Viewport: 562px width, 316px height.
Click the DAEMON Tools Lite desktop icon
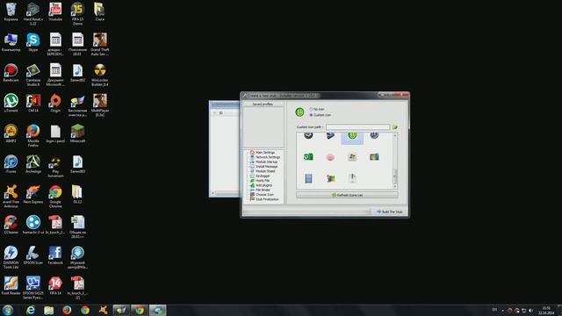(x=11, y=257)
